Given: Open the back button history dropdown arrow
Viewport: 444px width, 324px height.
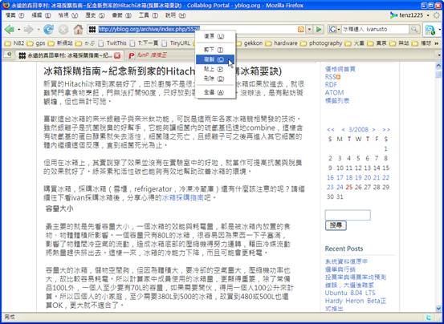Looking at the screenshot, I should pos(18,30).
